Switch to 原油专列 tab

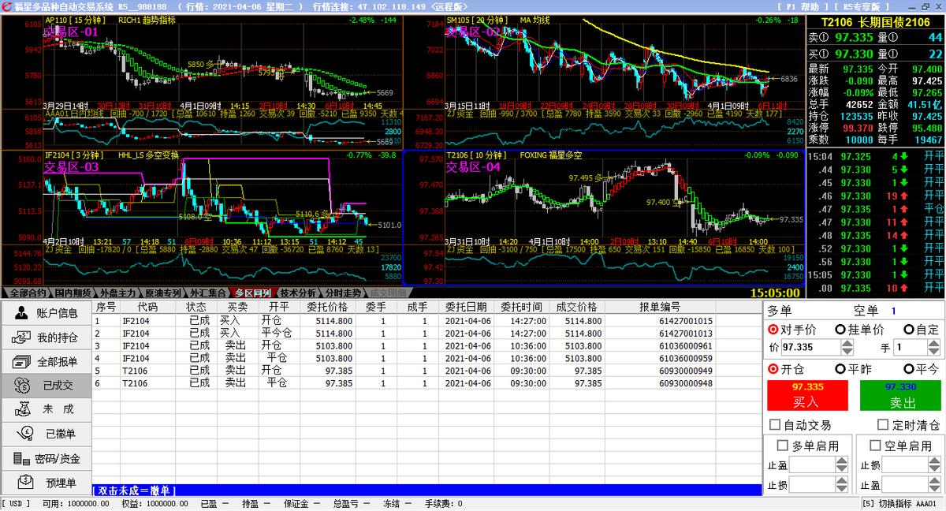164,293
